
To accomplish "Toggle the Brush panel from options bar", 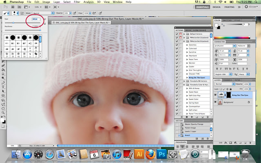I will point(22,13).
